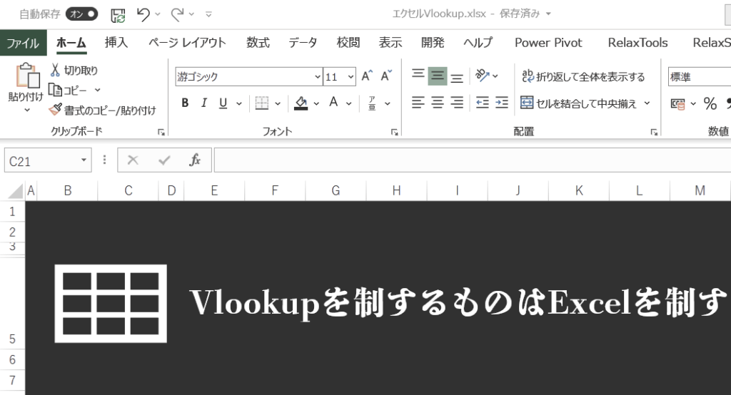
Task: Apply the font color A
Action: [333, 103]
